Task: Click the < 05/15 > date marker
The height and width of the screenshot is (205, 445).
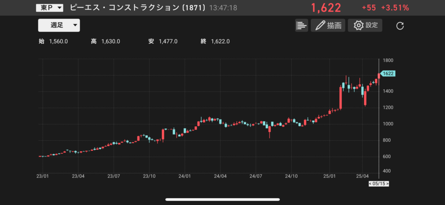Action: (x=379, y=184)
